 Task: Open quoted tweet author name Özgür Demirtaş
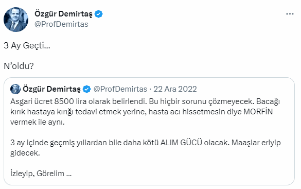(51, 89)
